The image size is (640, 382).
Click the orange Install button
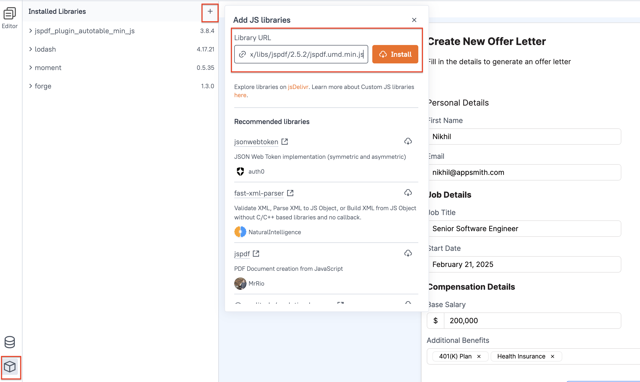pyautogui.click(x=395, y=54)
